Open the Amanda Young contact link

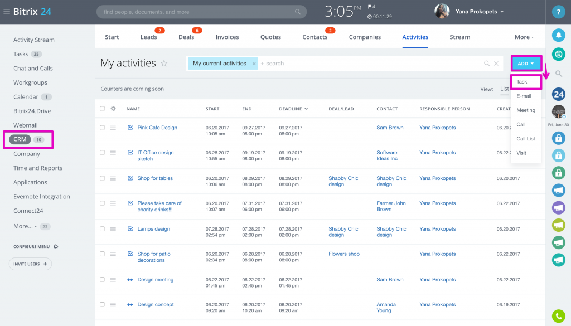pos(386,308)
